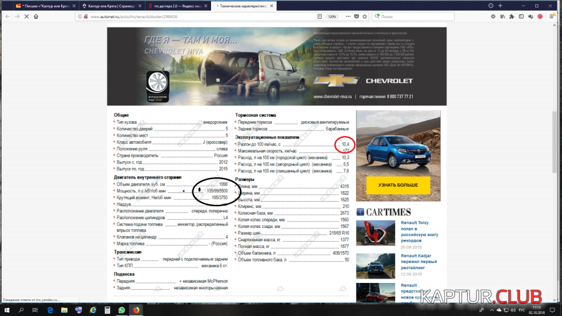Show site information icon in address bar
562x316 pixels.
pos(79,16)
